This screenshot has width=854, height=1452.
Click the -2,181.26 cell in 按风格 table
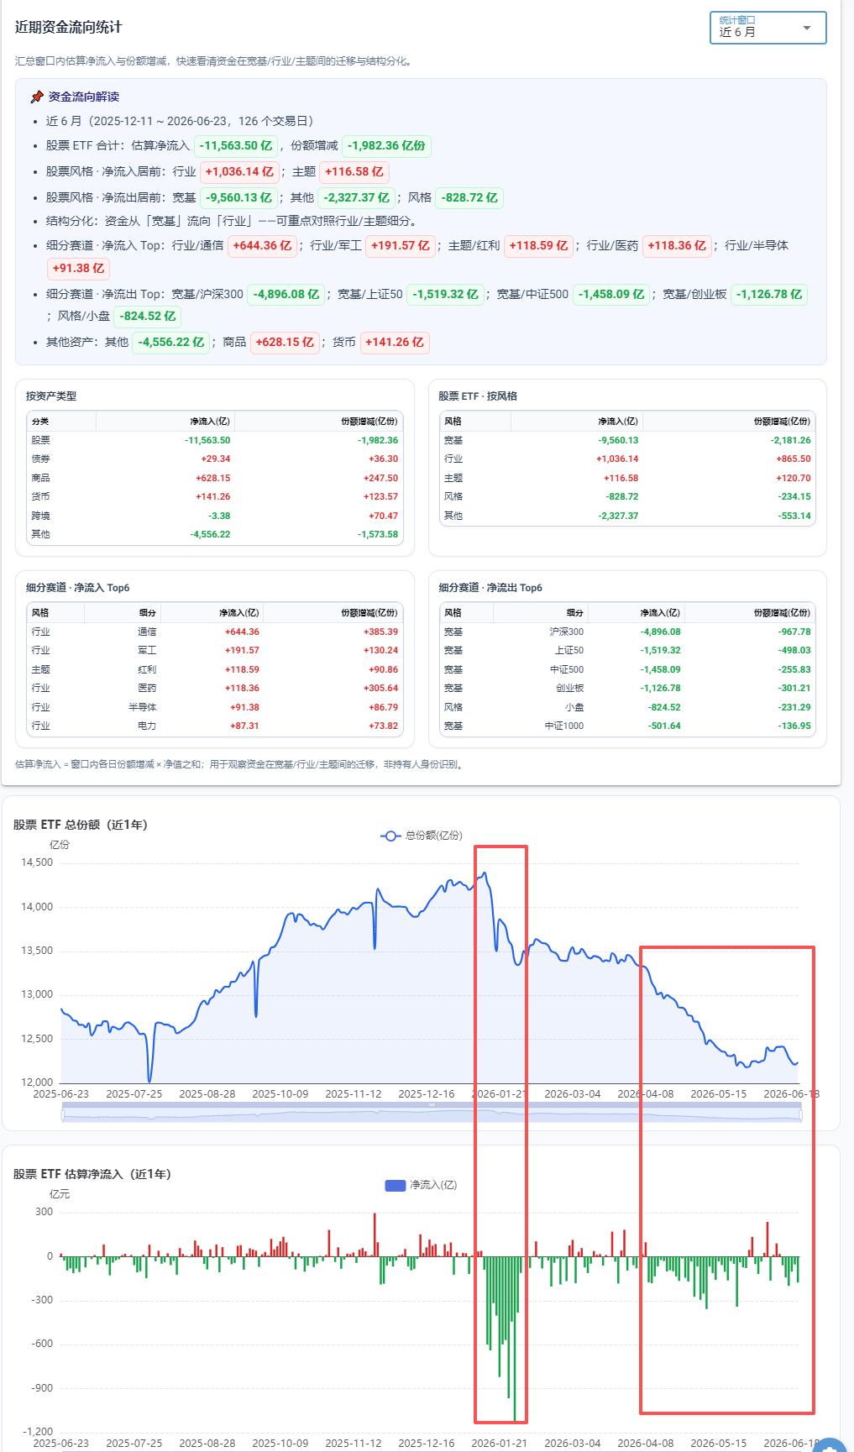(x=791, y=441)
